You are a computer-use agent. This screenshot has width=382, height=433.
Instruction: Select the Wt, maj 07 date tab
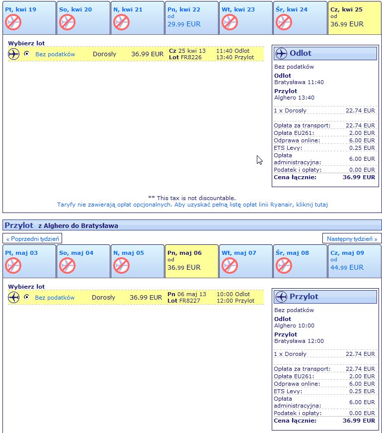click(245, 261)
